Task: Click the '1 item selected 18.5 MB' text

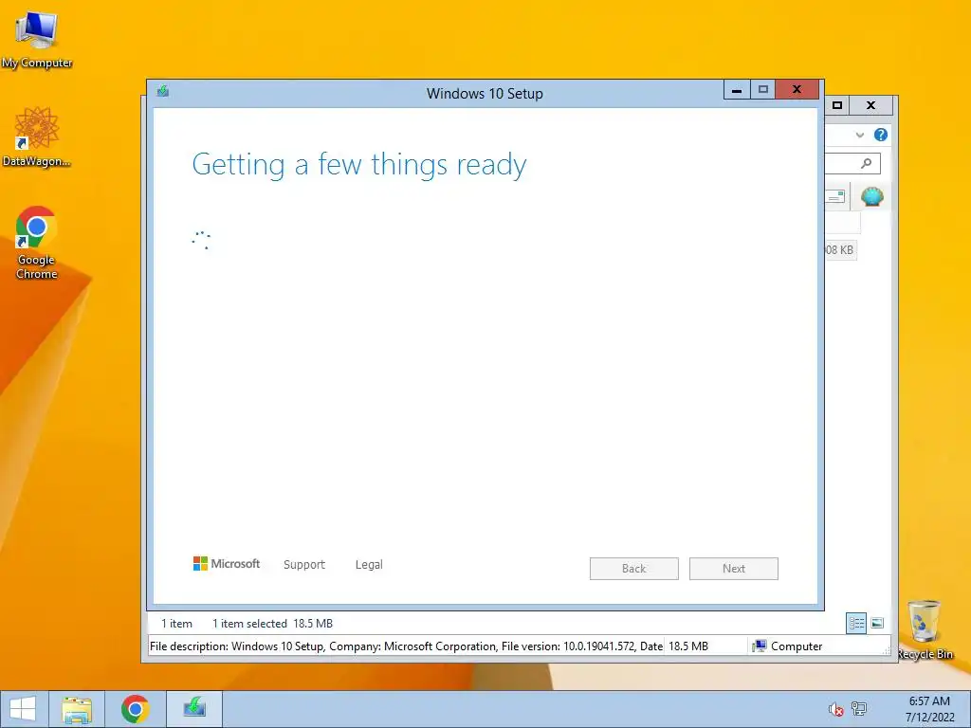Action: pyautogui.click(x=272, y=624)
